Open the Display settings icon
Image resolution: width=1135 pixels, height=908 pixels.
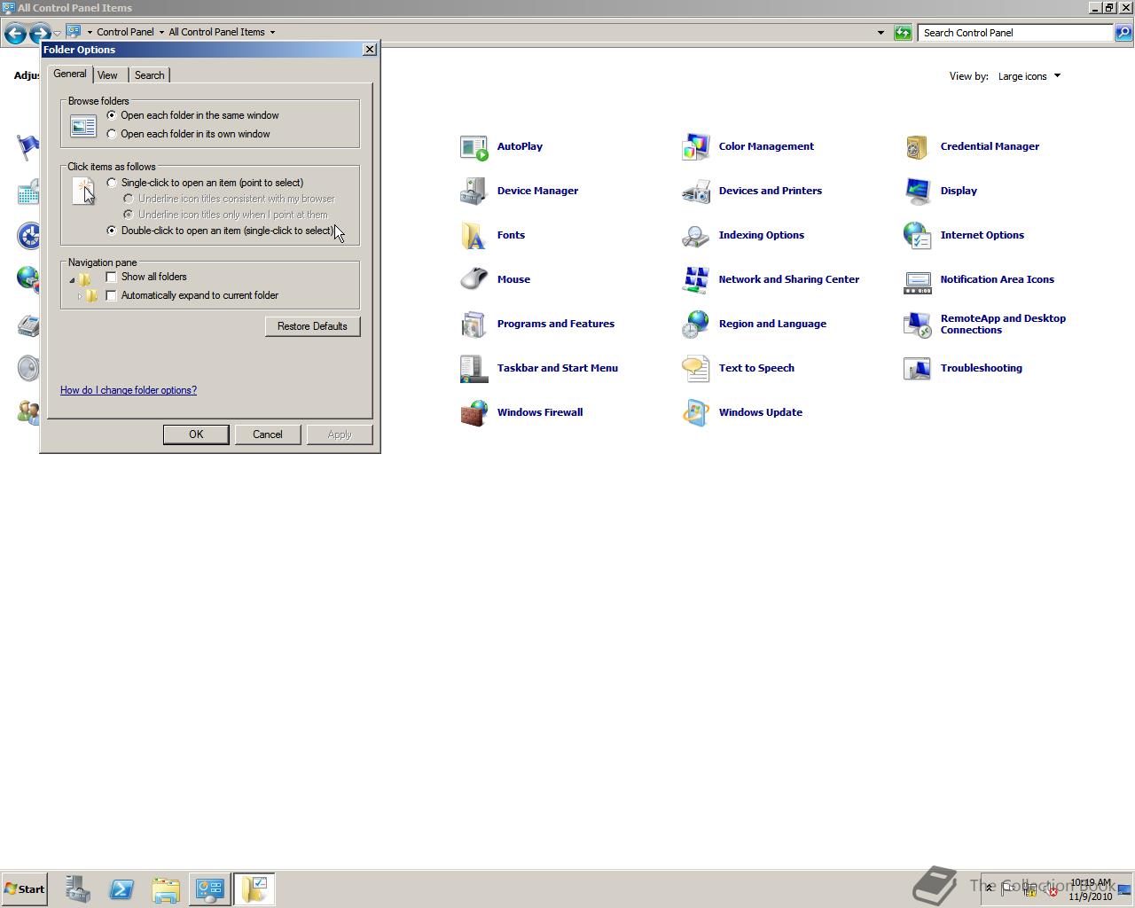[918, 192]
